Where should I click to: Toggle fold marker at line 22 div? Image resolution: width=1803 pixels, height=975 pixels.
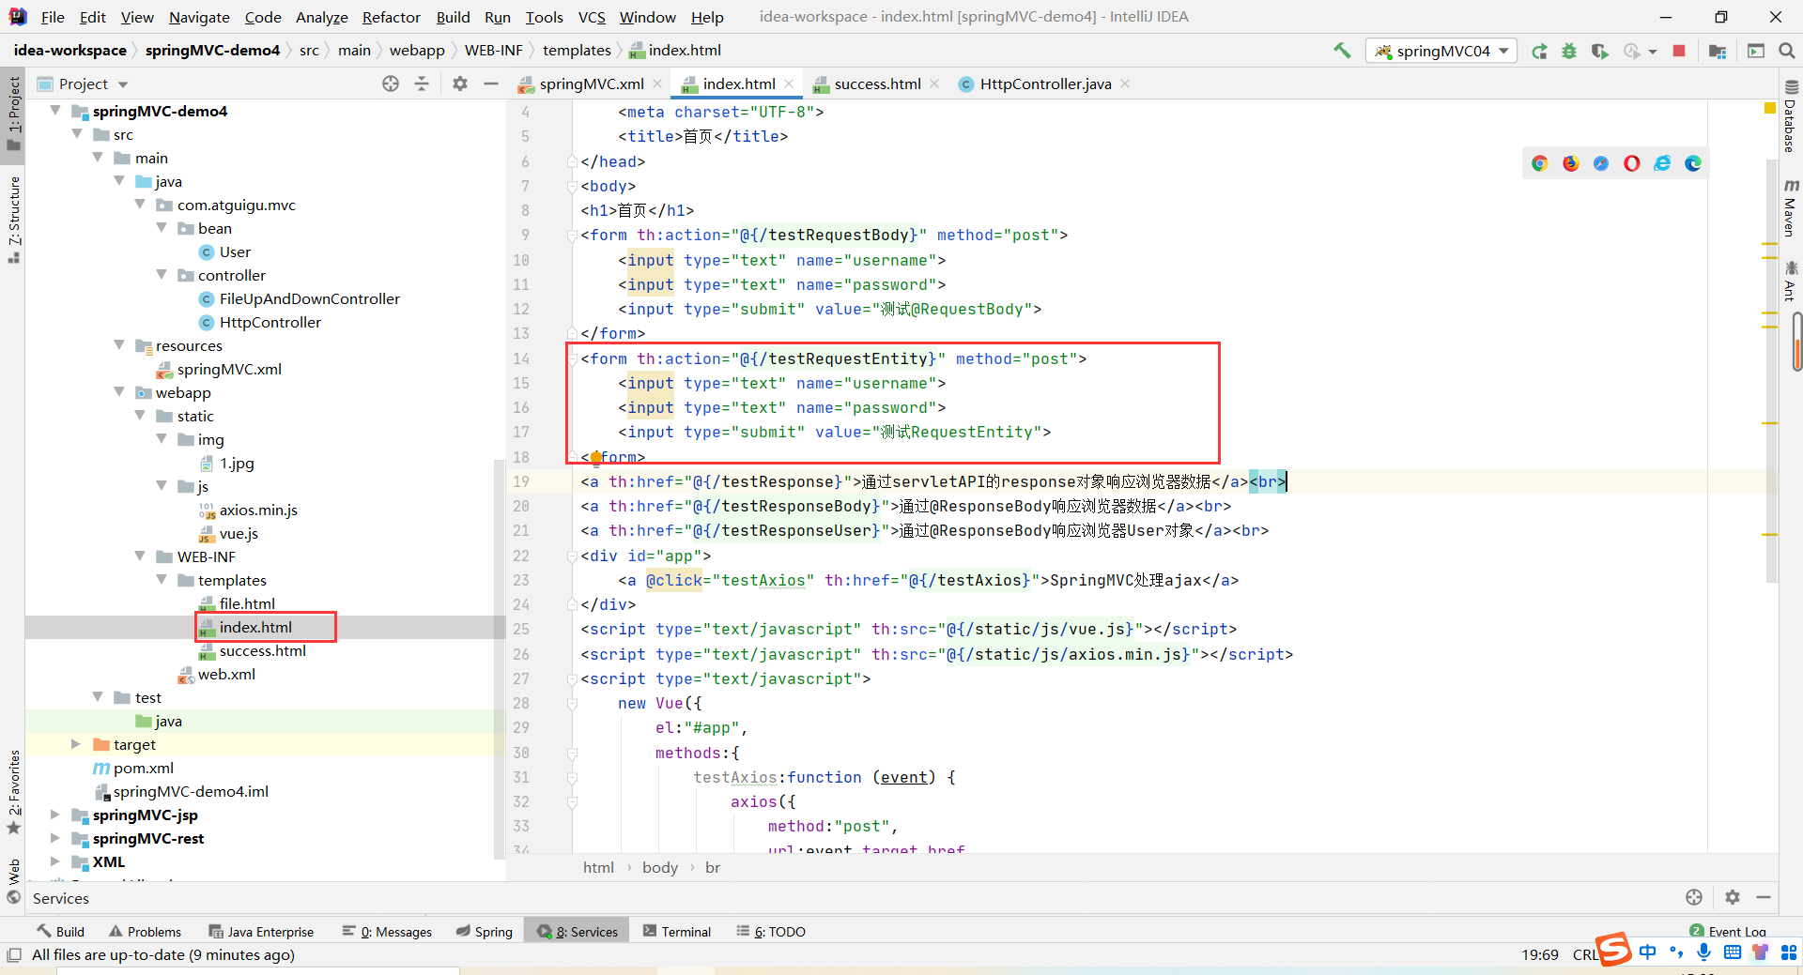572,556
